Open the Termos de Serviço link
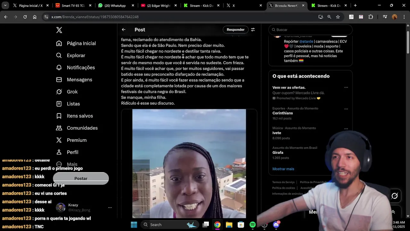The height and width of the screenshot is (231, 410). [283, 182]
